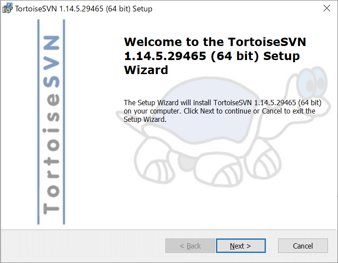This screenshot has width=338, height=263.
Task: Click the 'Welcome to the TortoiseSVN' heading
Action: [215, 42]
